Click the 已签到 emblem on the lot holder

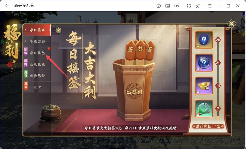click(x=134, y=91)
